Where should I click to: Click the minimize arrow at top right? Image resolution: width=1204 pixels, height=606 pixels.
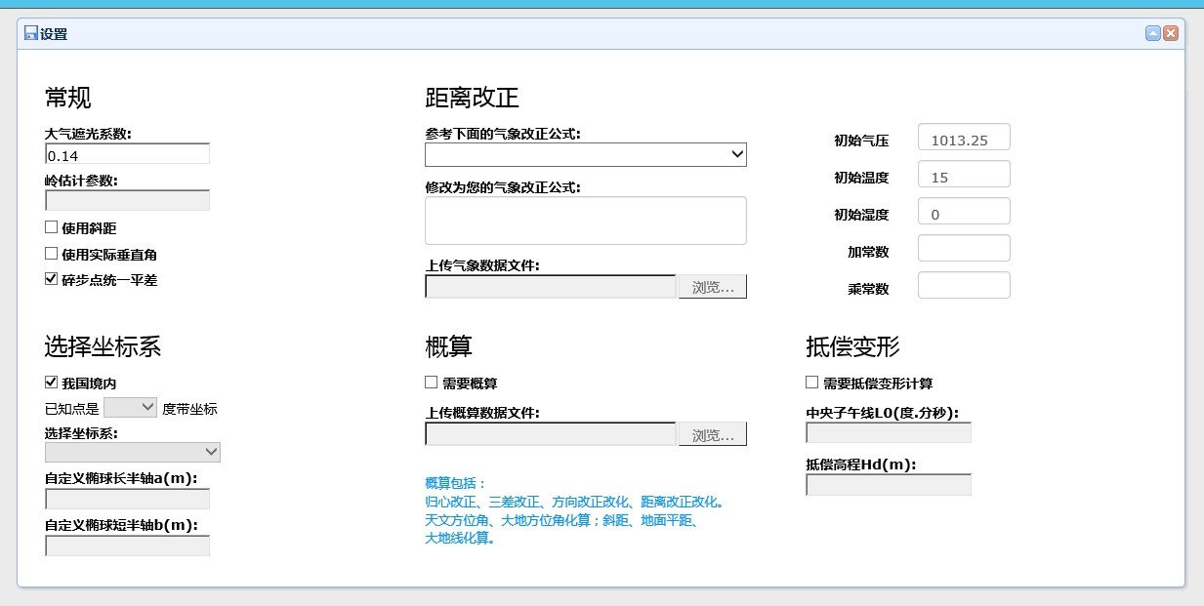[1152, 32]
